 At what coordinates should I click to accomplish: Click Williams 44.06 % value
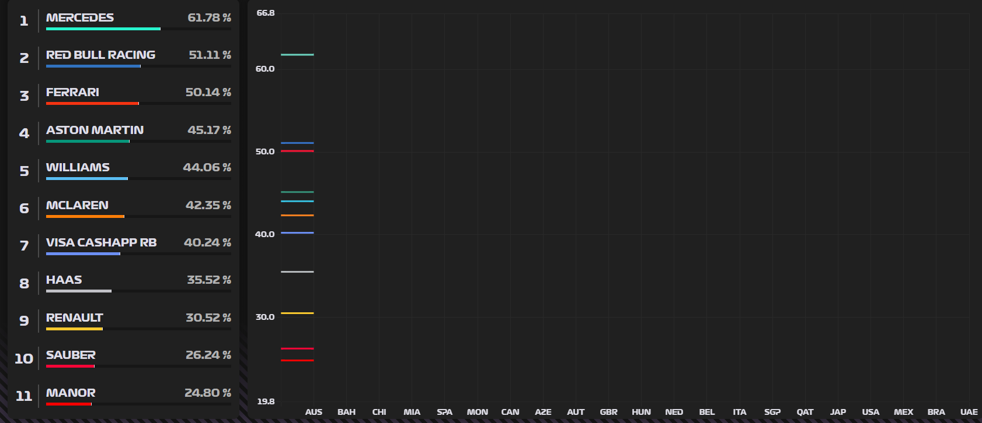click(x=207, y=167)
